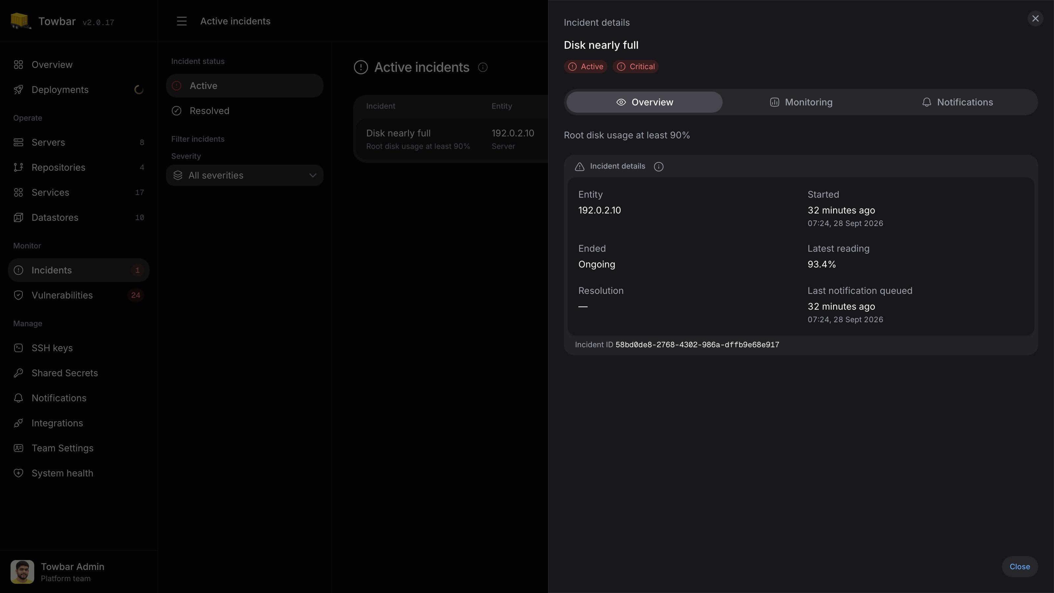Dismiss the panel with the X icon
This screenshot has width=1054, height=593.
coord(1035,18)
